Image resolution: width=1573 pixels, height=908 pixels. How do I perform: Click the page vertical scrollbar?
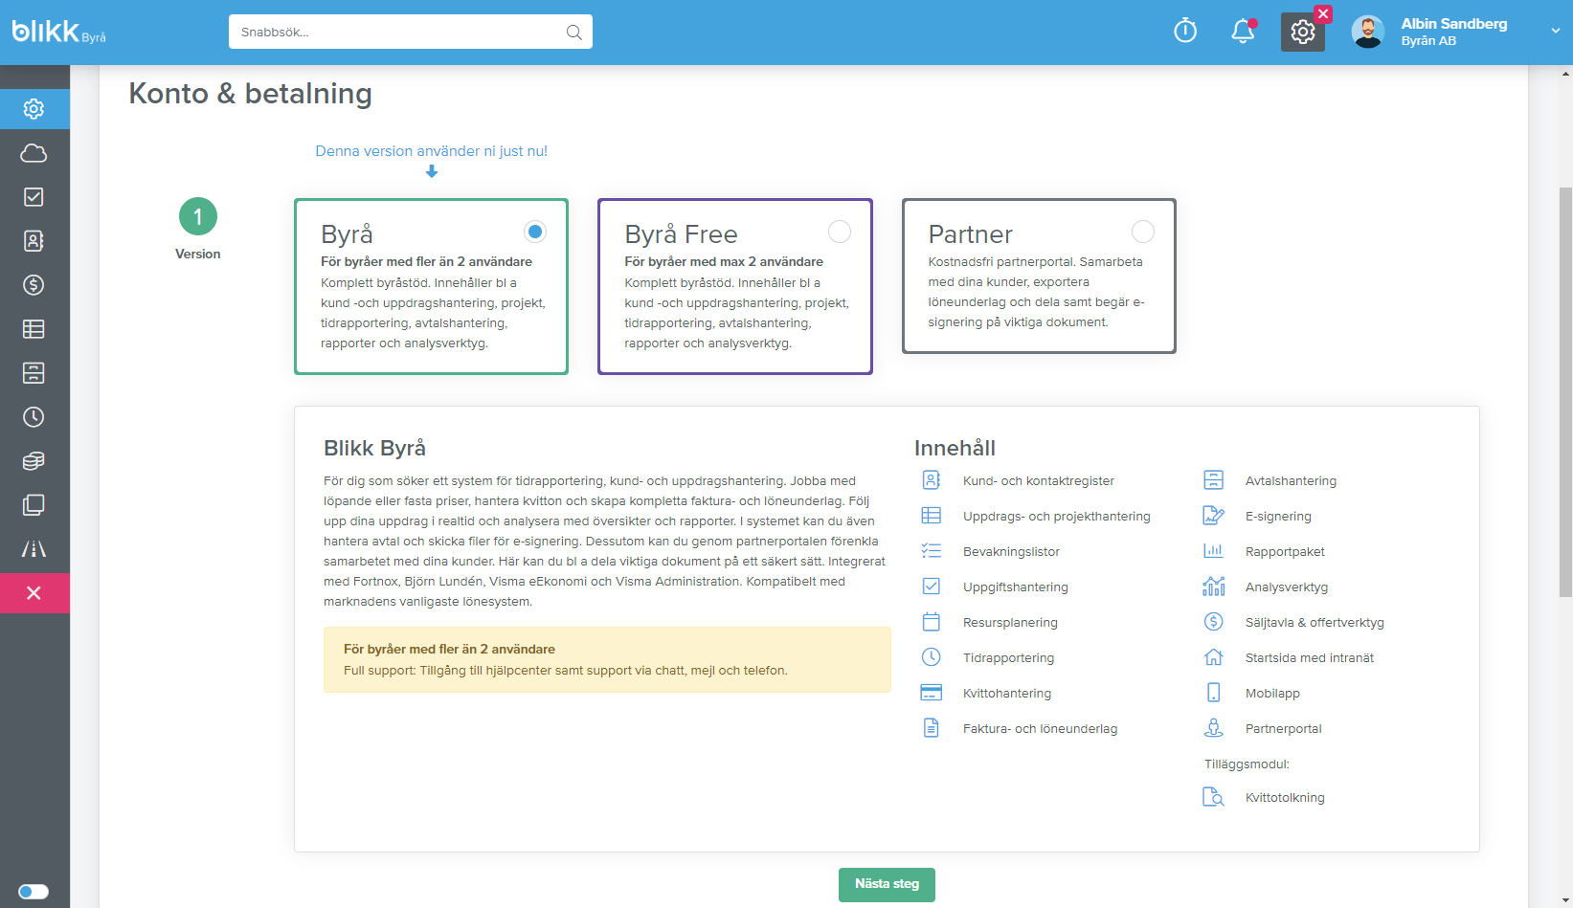coord(1565,392)
